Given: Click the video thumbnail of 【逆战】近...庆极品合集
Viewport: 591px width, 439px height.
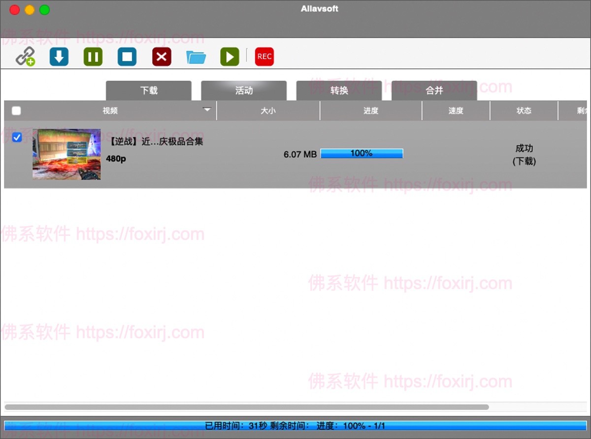Looking at the screenshot, I should (x=66, y=154).
